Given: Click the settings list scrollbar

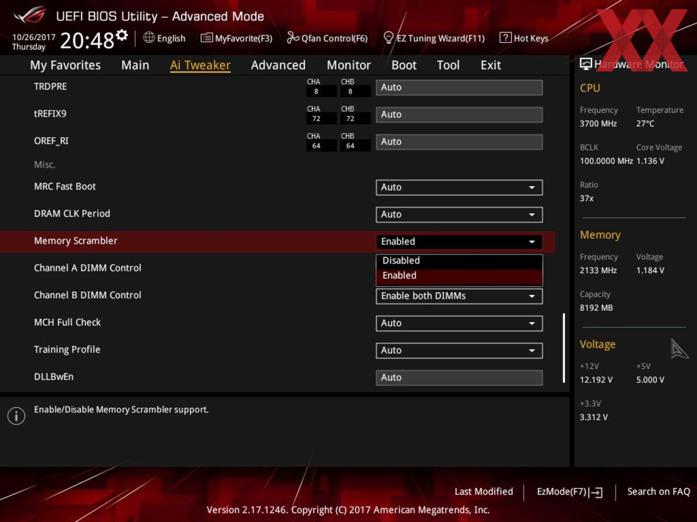Looking at the screenshot, I should [564, 348].
